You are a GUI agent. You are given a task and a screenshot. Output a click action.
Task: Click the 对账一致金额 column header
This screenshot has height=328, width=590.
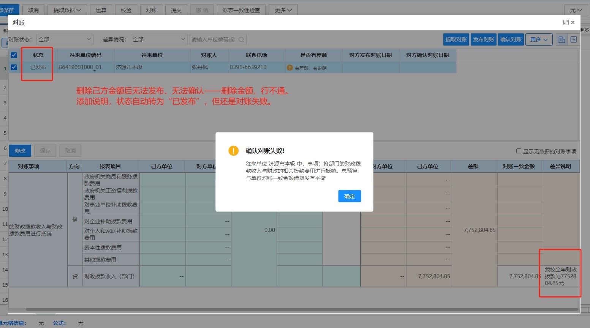point(519,166)
